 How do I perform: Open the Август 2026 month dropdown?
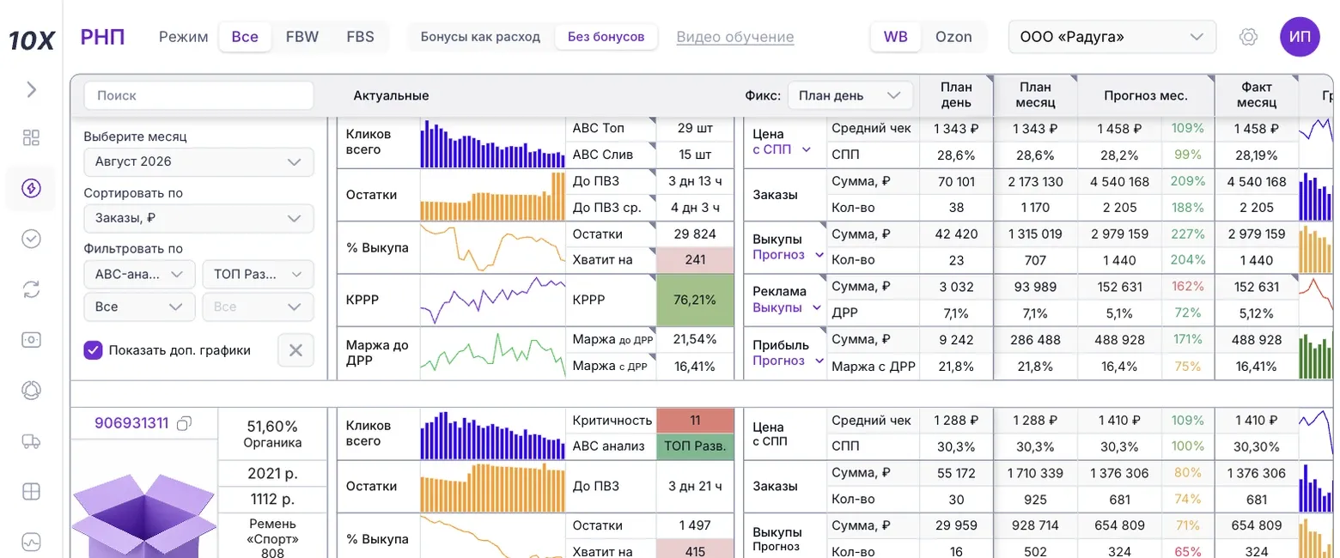pyautogui.click(x=198, y=161)
